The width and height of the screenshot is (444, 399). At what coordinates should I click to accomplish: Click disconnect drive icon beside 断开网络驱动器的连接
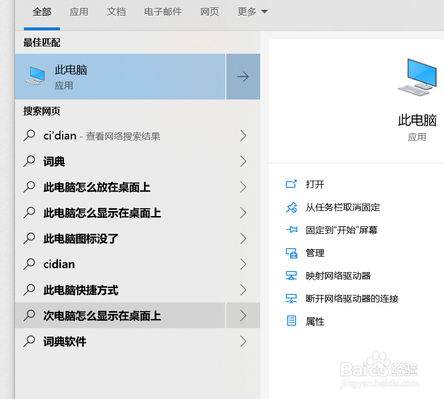click(291, 298)
